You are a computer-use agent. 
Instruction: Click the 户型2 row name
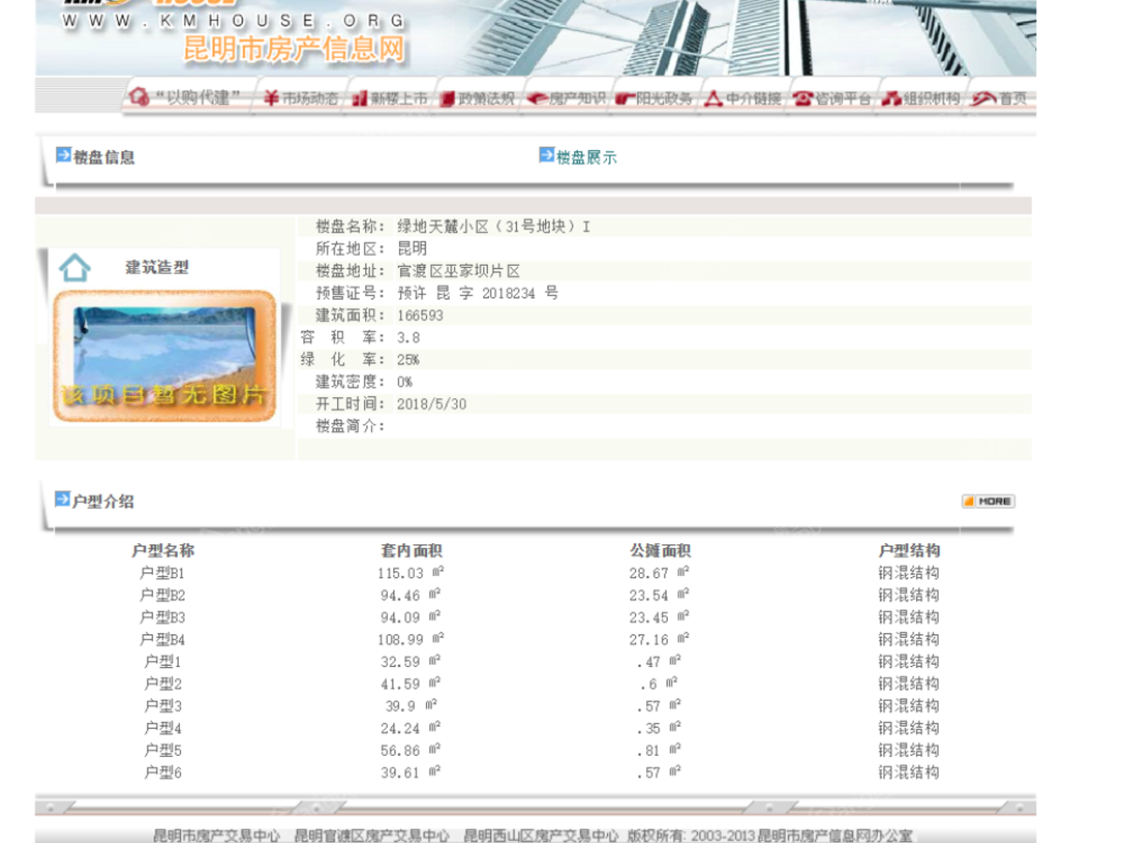(162, 684)
